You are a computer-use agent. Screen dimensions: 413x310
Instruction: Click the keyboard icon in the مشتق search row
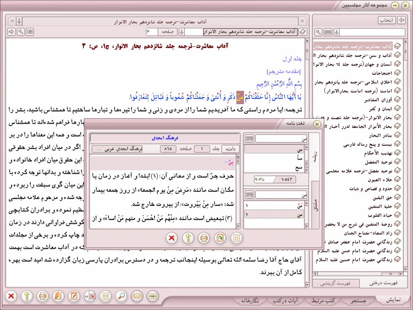(249, 195)
